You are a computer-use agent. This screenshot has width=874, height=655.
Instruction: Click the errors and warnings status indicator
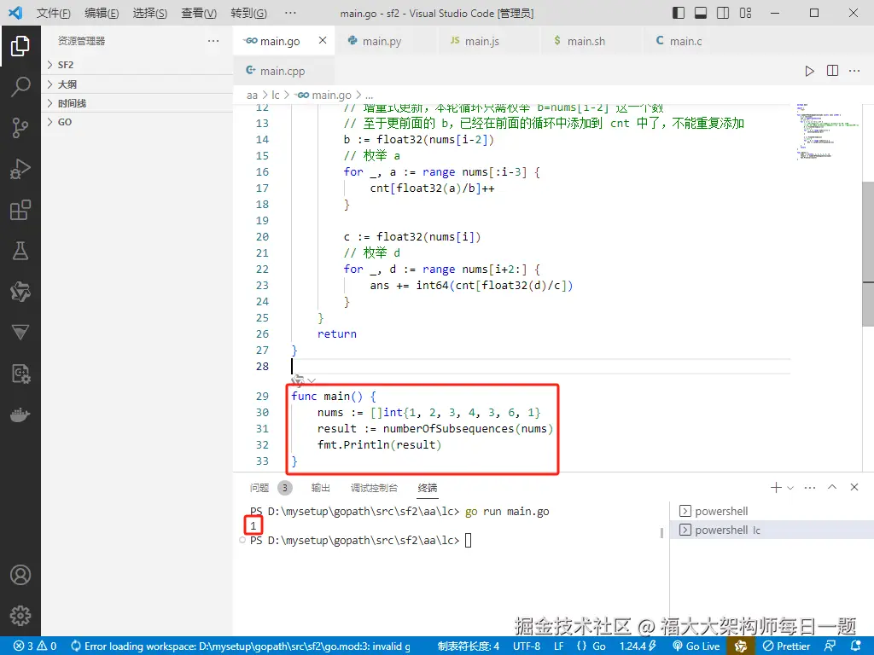35,646
